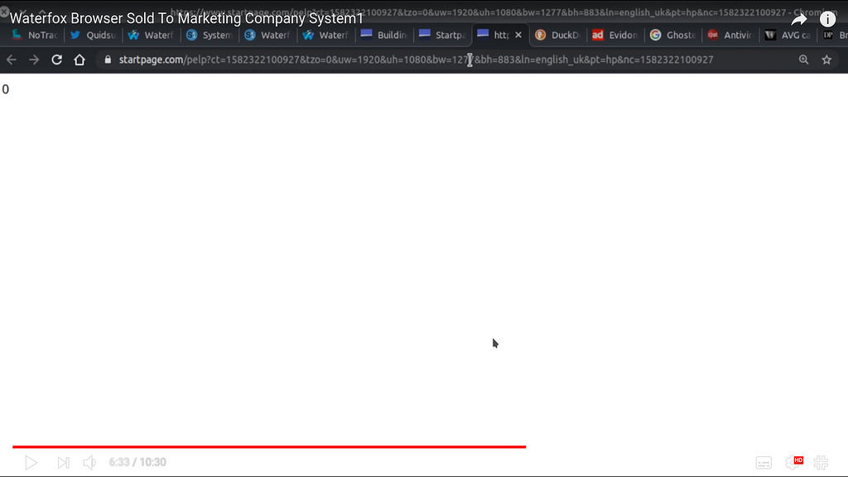Mute the video volume

89,462
